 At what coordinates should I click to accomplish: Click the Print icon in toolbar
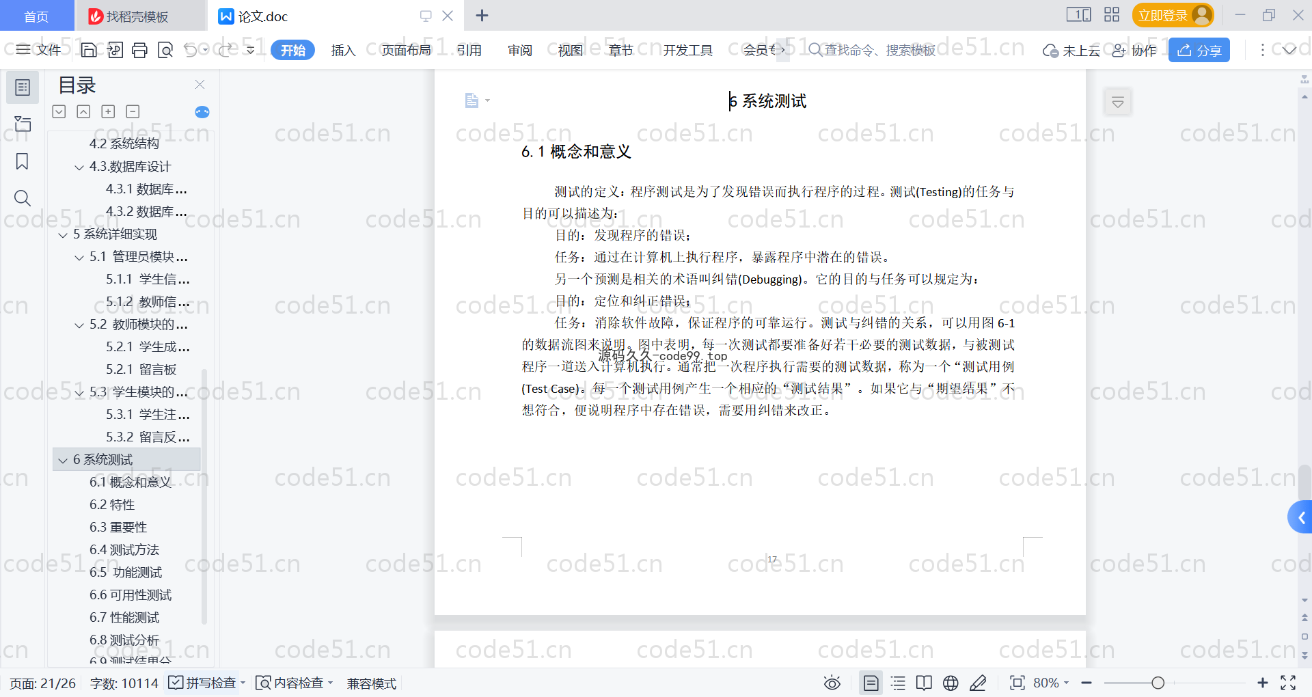coord(139,50)
